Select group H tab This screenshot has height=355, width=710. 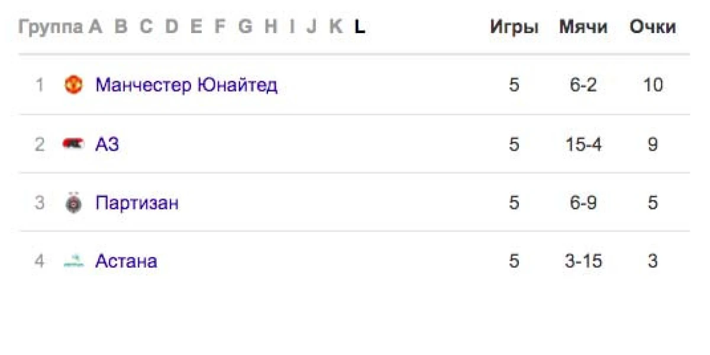[x=271, y=27]
